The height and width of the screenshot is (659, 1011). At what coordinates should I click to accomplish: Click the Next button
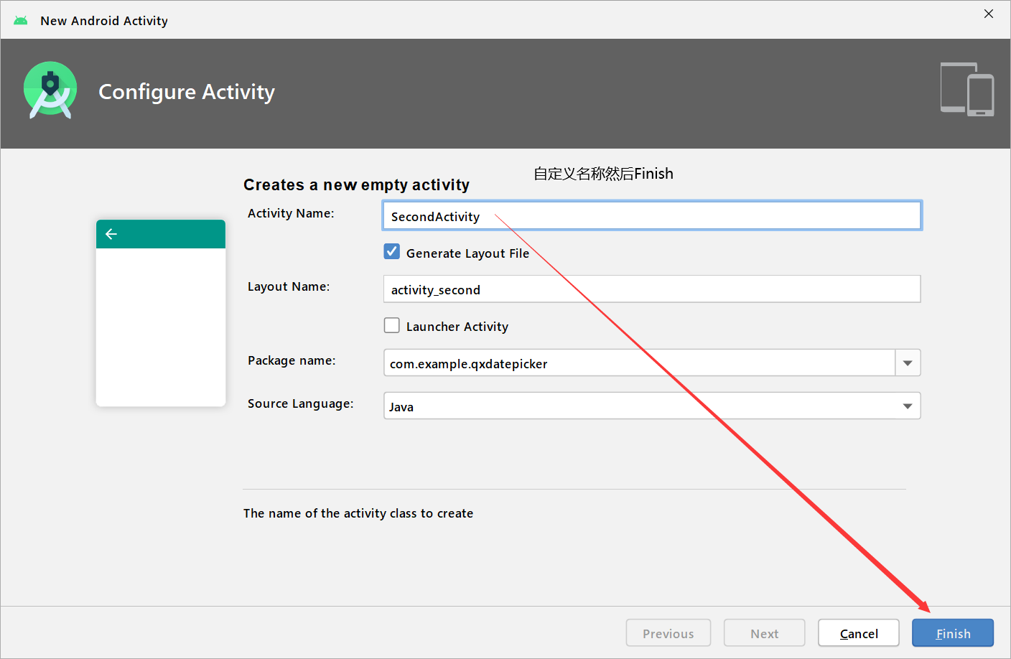[x=764, y=633]
